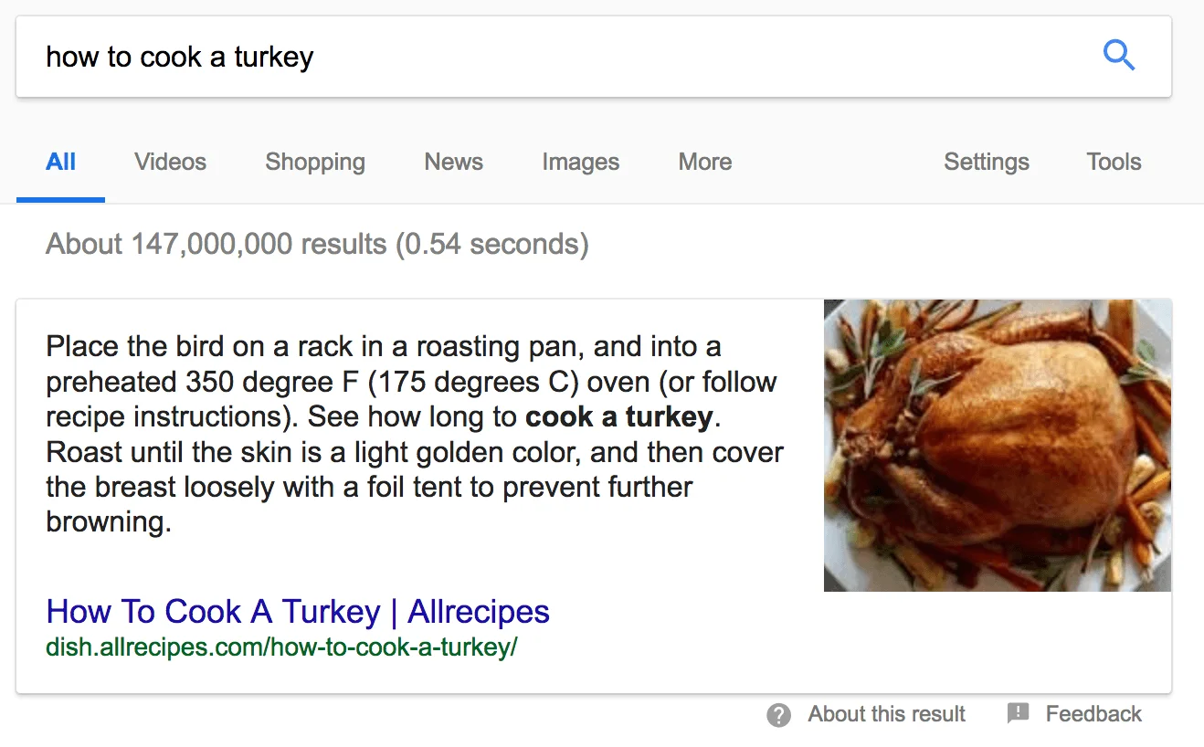
Task: Click the Feedback label
Action: coord(1093,713)
